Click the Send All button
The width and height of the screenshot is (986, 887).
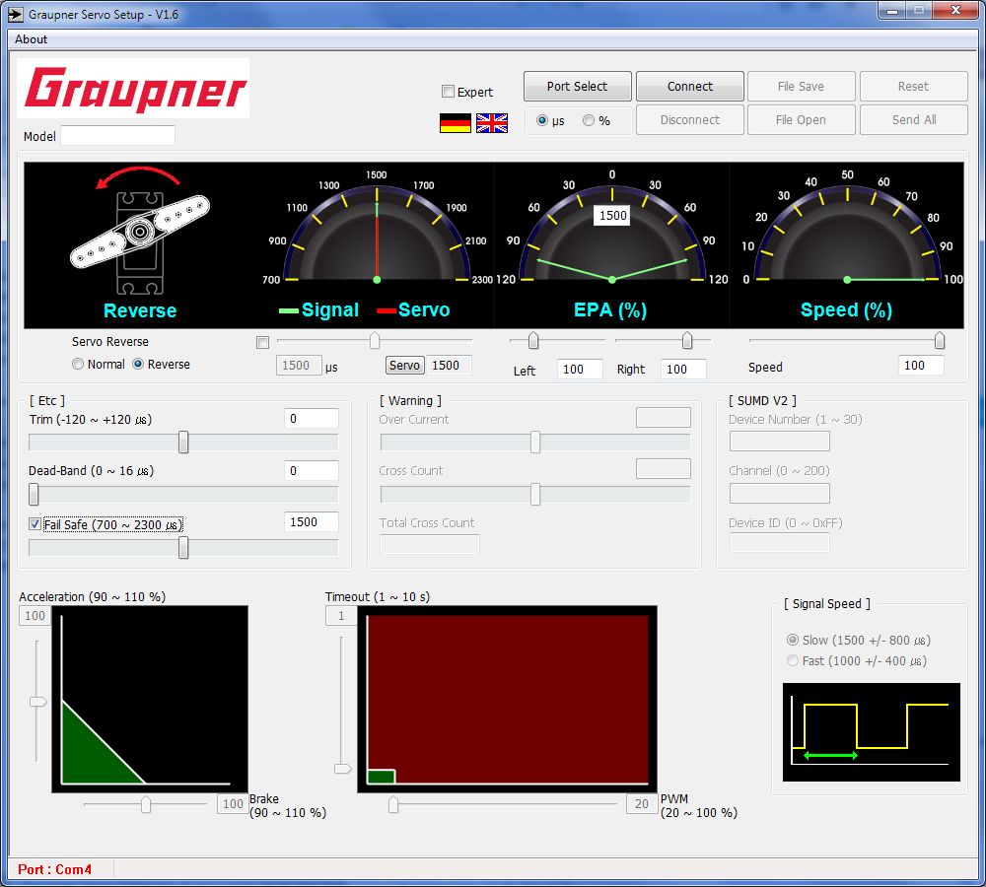(x=914, y=119)
